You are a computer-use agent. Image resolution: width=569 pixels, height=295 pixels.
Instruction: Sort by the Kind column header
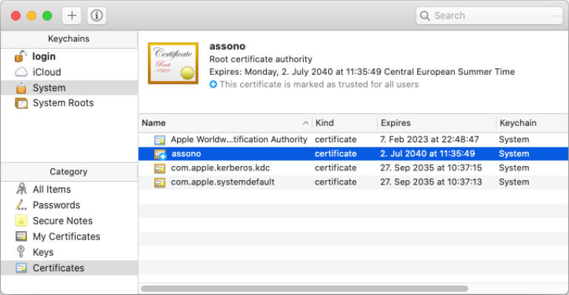345,123
